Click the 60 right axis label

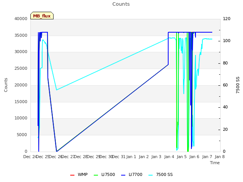(x=225, y=85)
